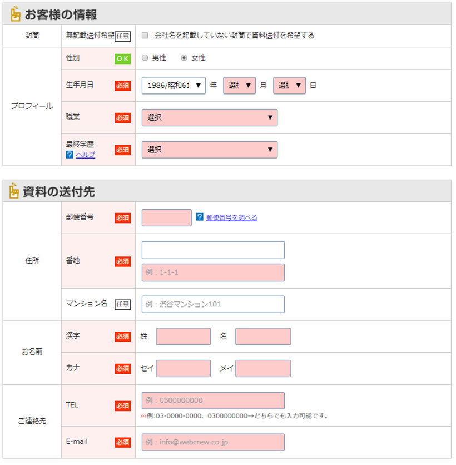Expand the 最終学歴 selection dropdown
456x465 pixels.
[x=209, y=150]
